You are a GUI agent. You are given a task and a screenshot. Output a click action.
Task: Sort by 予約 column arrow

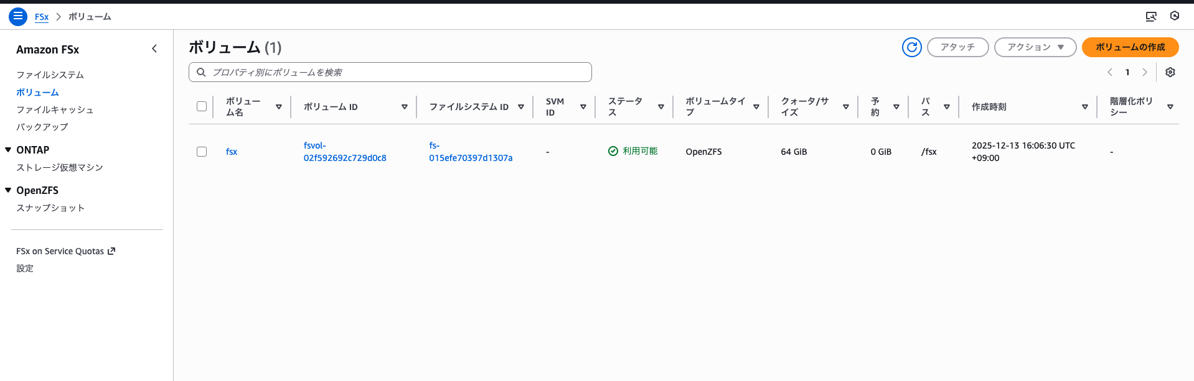pyautogui.click(x=896, y=107)
